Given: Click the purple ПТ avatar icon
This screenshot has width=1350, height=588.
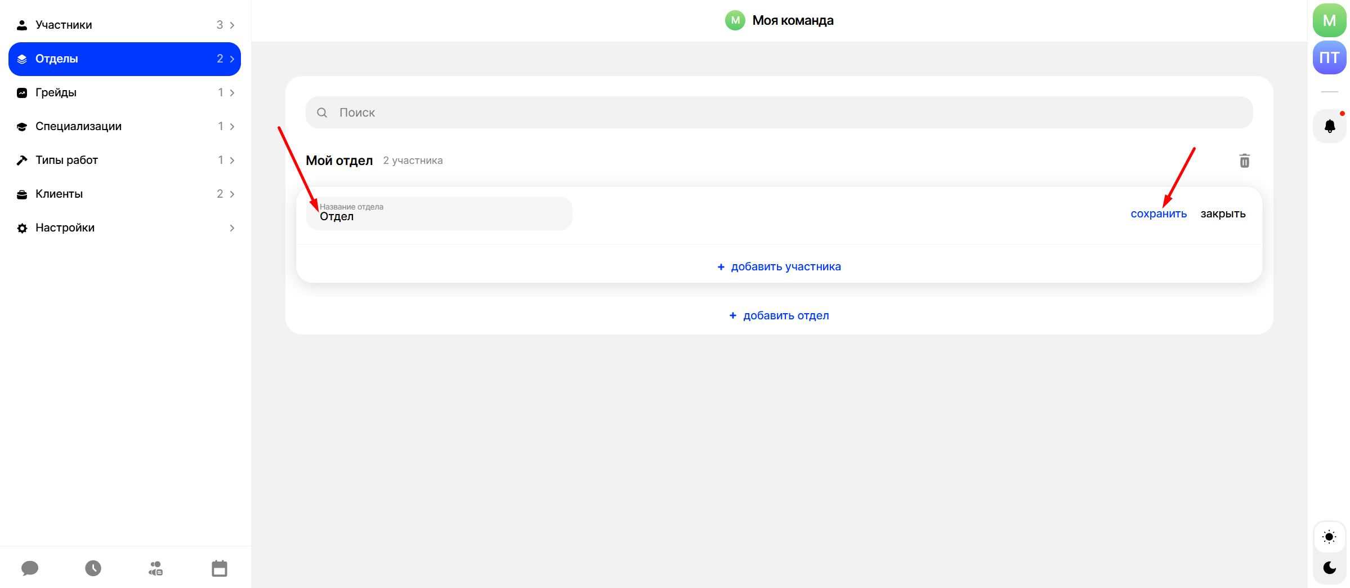Looking at the screenshot, I should tap(1329, 57).
